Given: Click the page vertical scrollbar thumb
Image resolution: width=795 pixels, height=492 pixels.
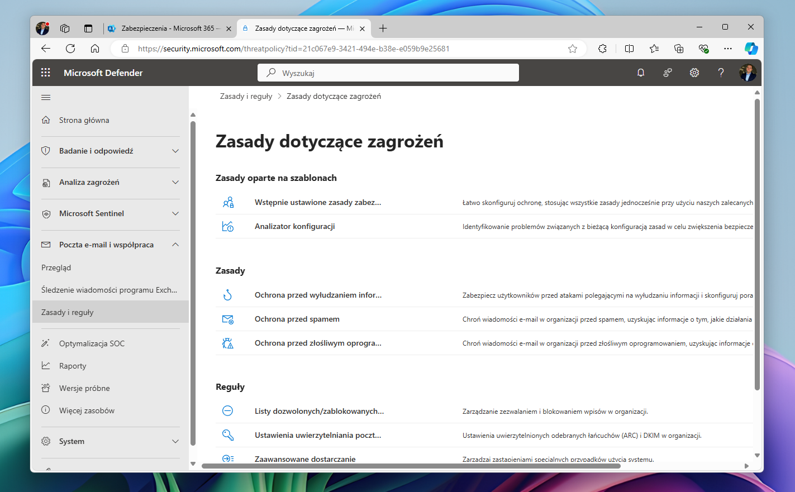Looking at the screenshot, I should click(757, 244).
